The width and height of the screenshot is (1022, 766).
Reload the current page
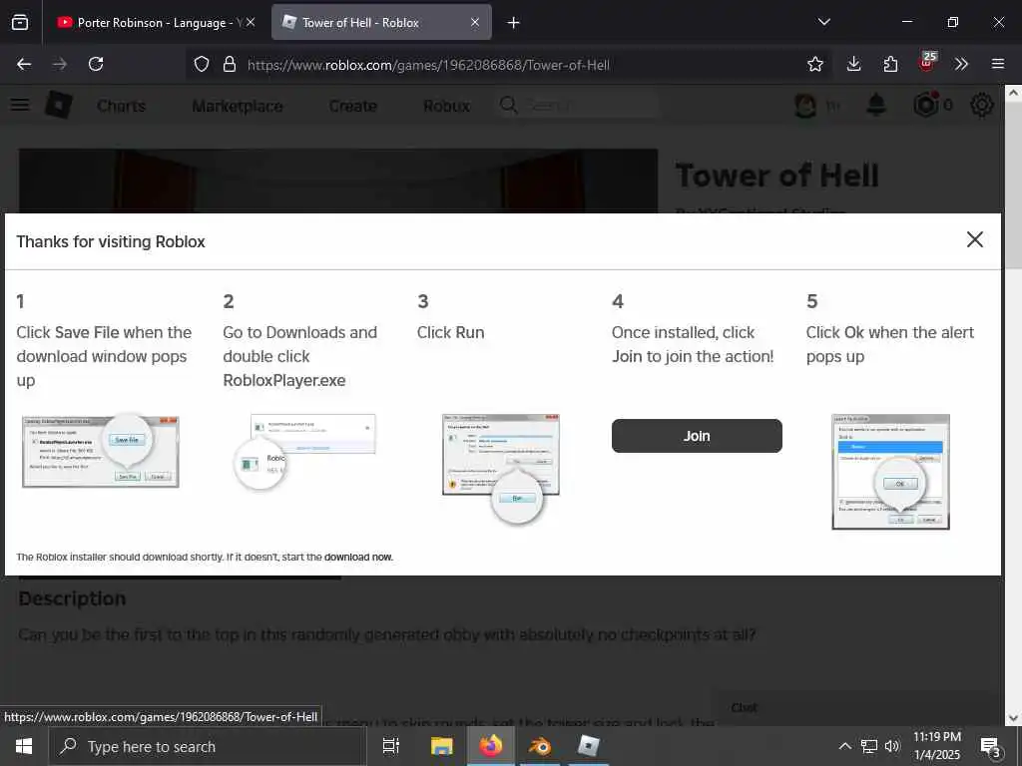96,64
